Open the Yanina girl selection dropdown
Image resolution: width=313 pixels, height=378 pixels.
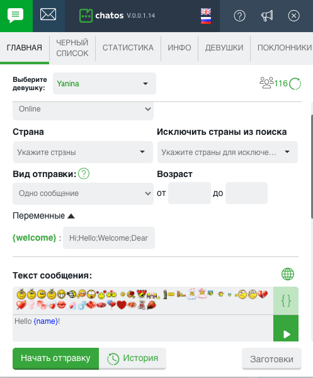tap(105, 83)
